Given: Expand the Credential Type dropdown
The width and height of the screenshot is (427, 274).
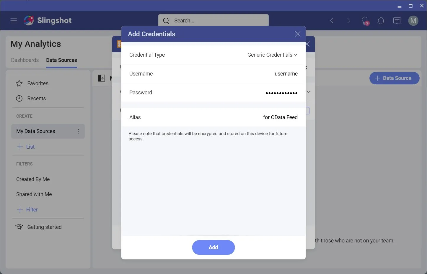Looking at the screenshot, I should [x=272, y=55].
